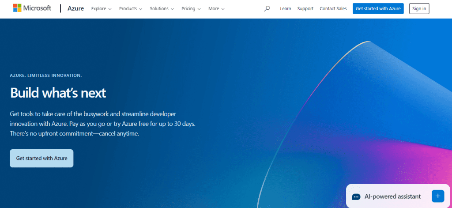Click the AI assistant chat bubble icon

(356, 197)
